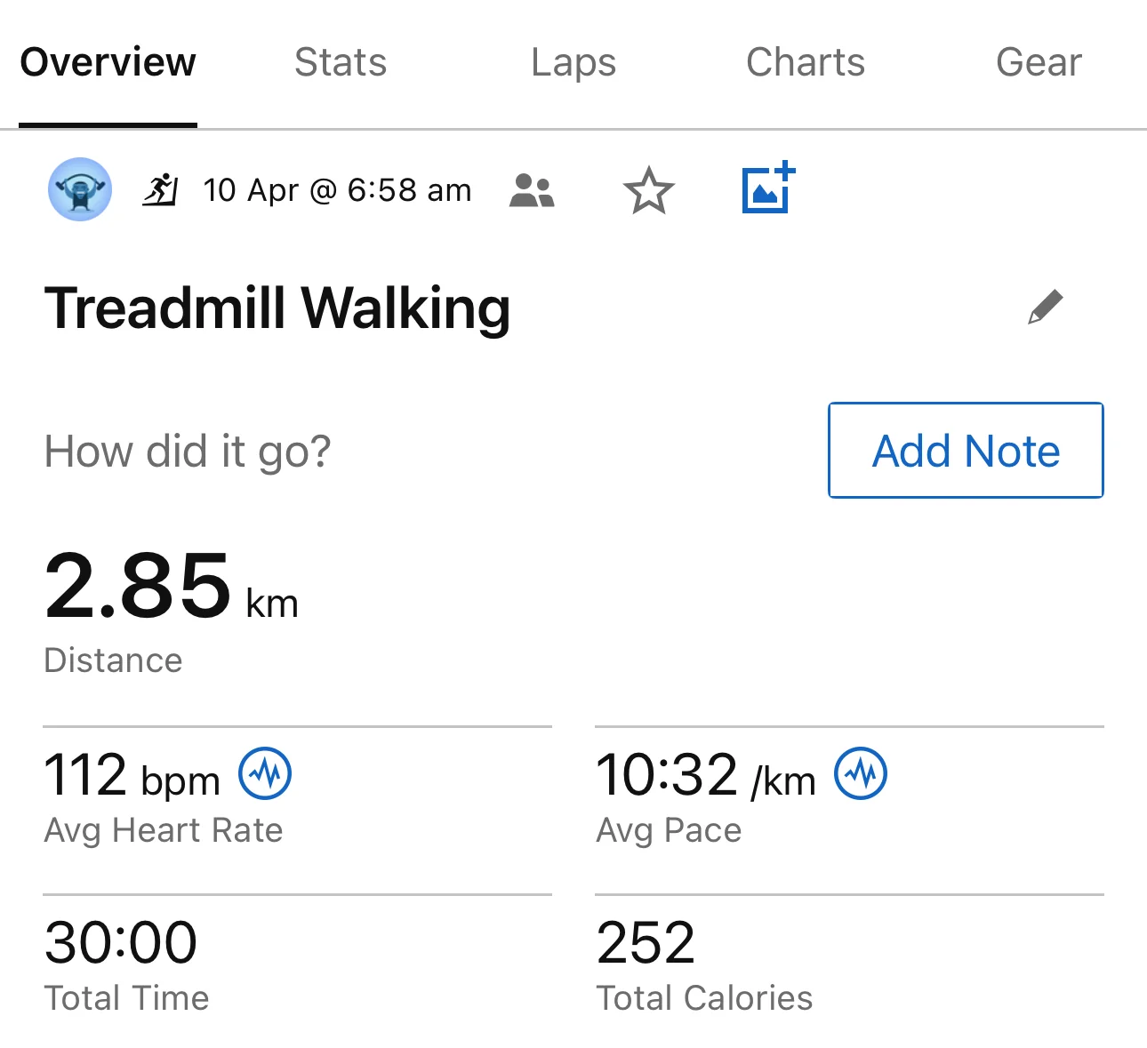1147x1048 pixels.
Task: Open the activity privacy people icon
Action: [x=532, y=190]
